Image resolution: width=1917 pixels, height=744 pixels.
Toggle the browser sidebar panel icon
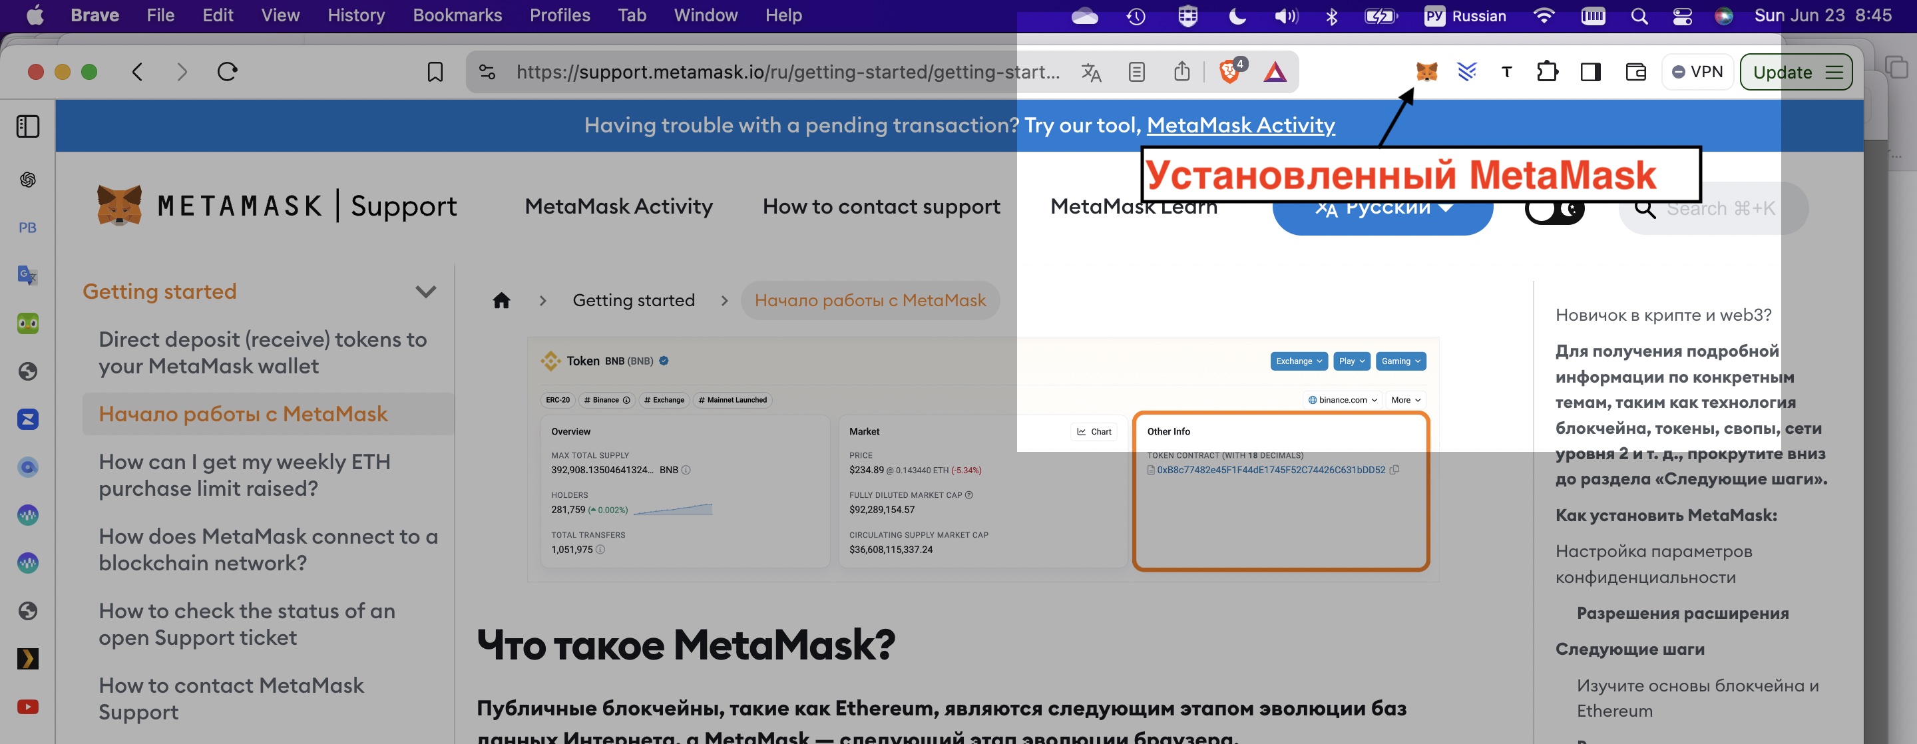pyautogui.click(x=1590, y=71)
